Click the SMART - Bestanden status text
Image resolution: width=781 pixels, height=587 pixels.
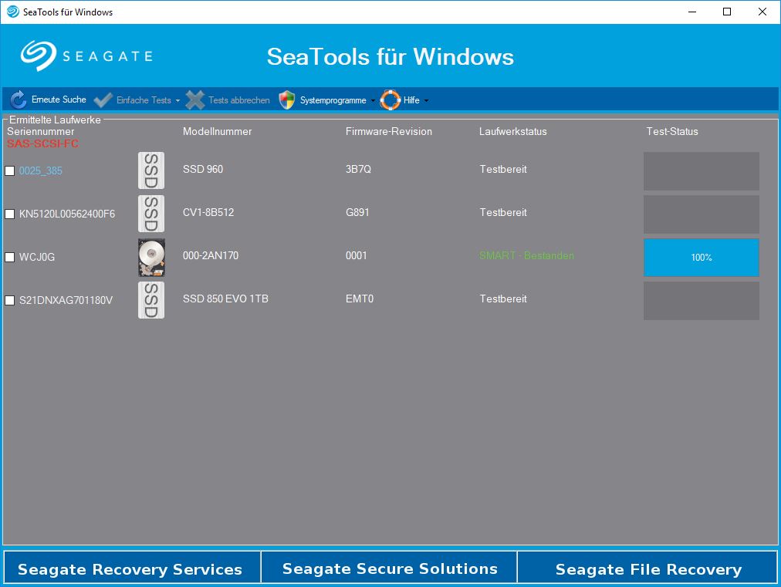click(x=526, y=255)
